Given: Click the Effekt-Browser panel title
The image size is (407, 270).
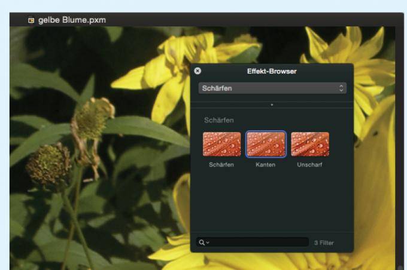Looking at the screenshot, I should tap(272, 71).
